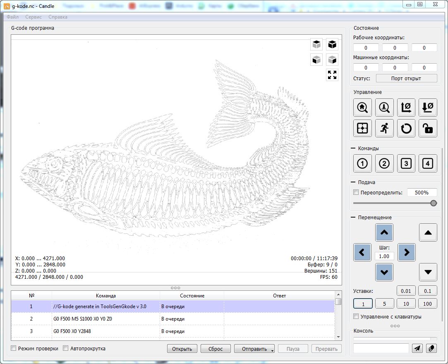This screenshot has height=364, width=448.
Task: Send console command with paper plane icon
Action: pyautogui.click(x=417, y=348)
